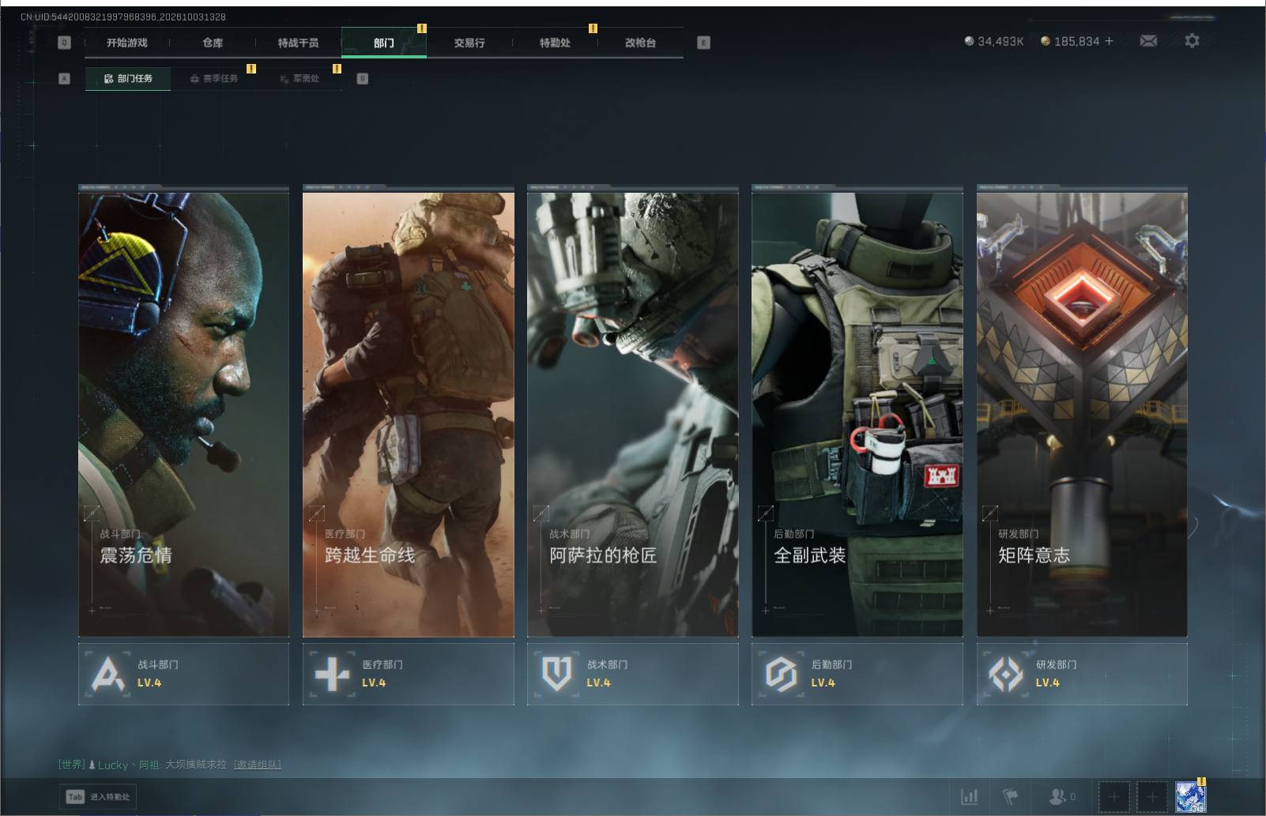The width and height of the screenshot is (1266, 816).
Task: Click the flag icon in bottom bar
Action: pos(1010,797)
